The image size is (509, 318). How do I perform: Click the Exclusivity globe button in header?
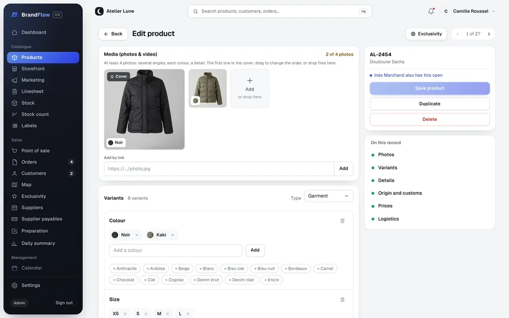tap(426, 34)
